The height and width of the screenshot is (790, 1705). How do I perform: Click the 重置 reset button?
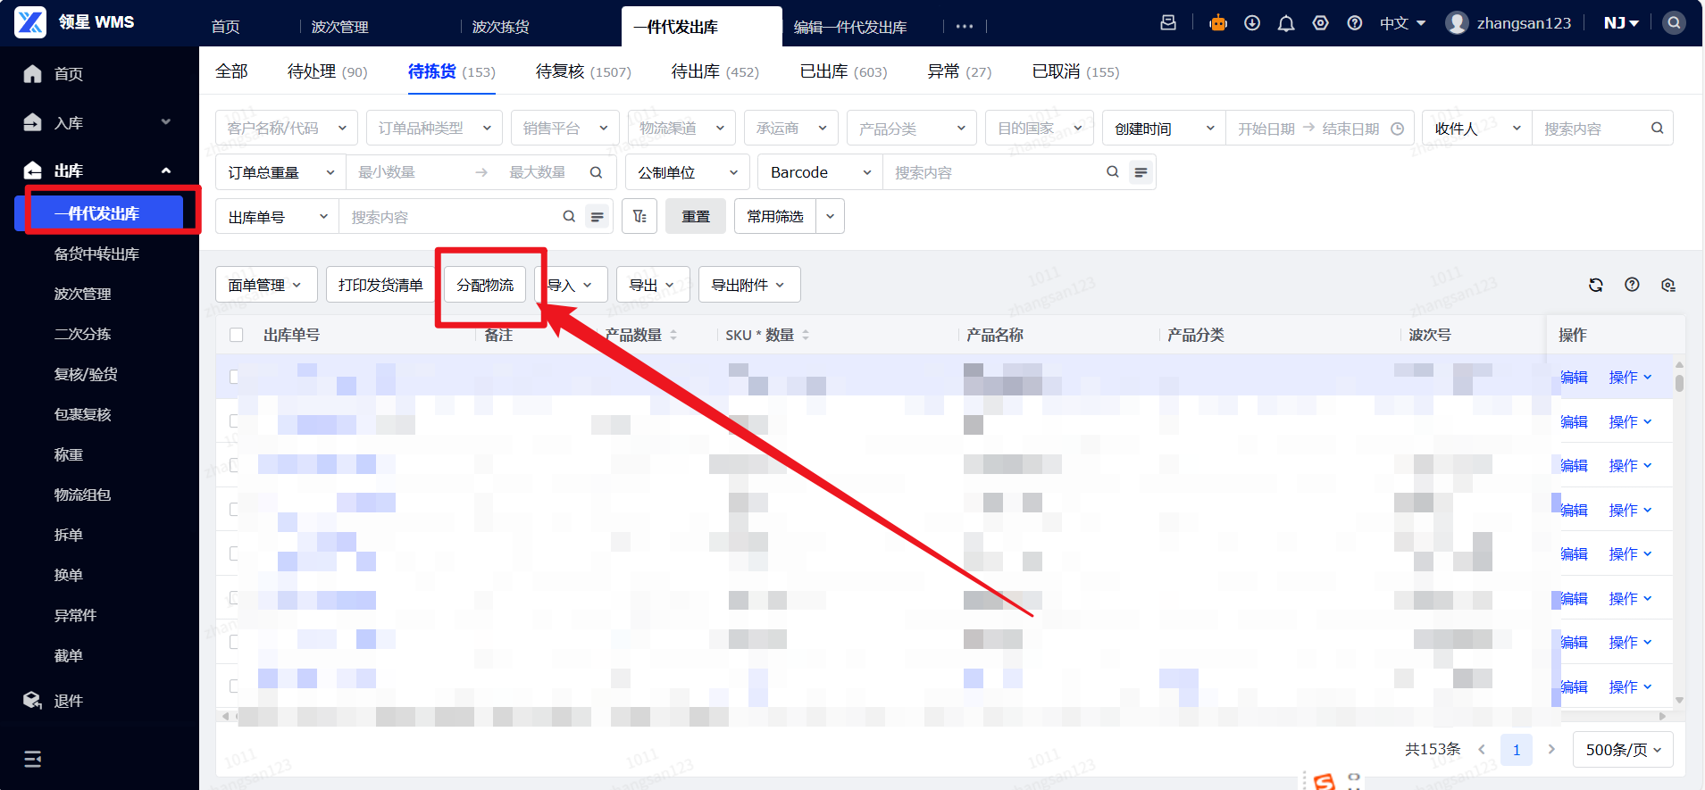(x=696, y=216)
